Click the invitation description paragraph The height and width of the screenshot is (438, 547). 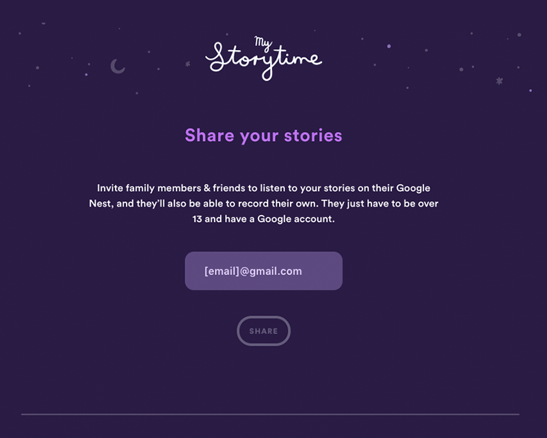[263, 204]
